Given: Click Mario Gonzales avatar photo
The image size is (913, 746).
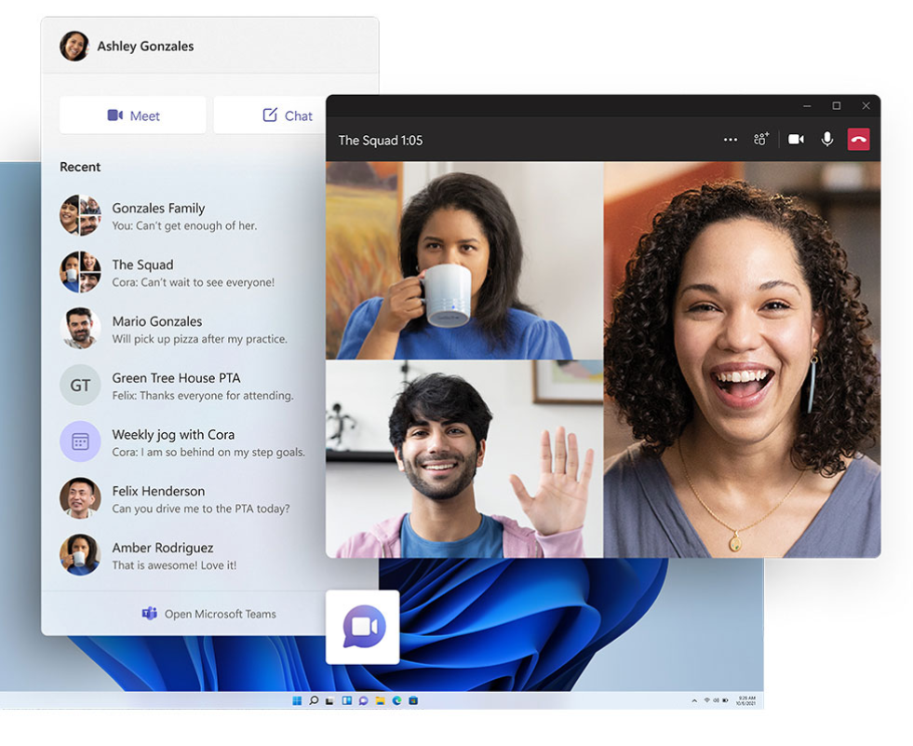Looking at the screenshot, I should [x=80, y=329].
